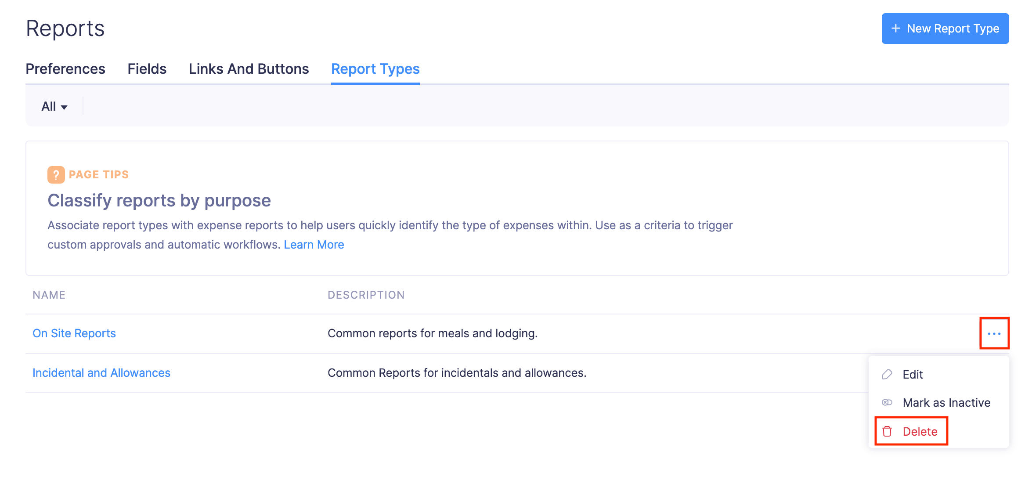Open the ellipsis actions menu for On Site Reports
Screen dimensions: 1032x484
pyautogui.click(x=994, y=333)
